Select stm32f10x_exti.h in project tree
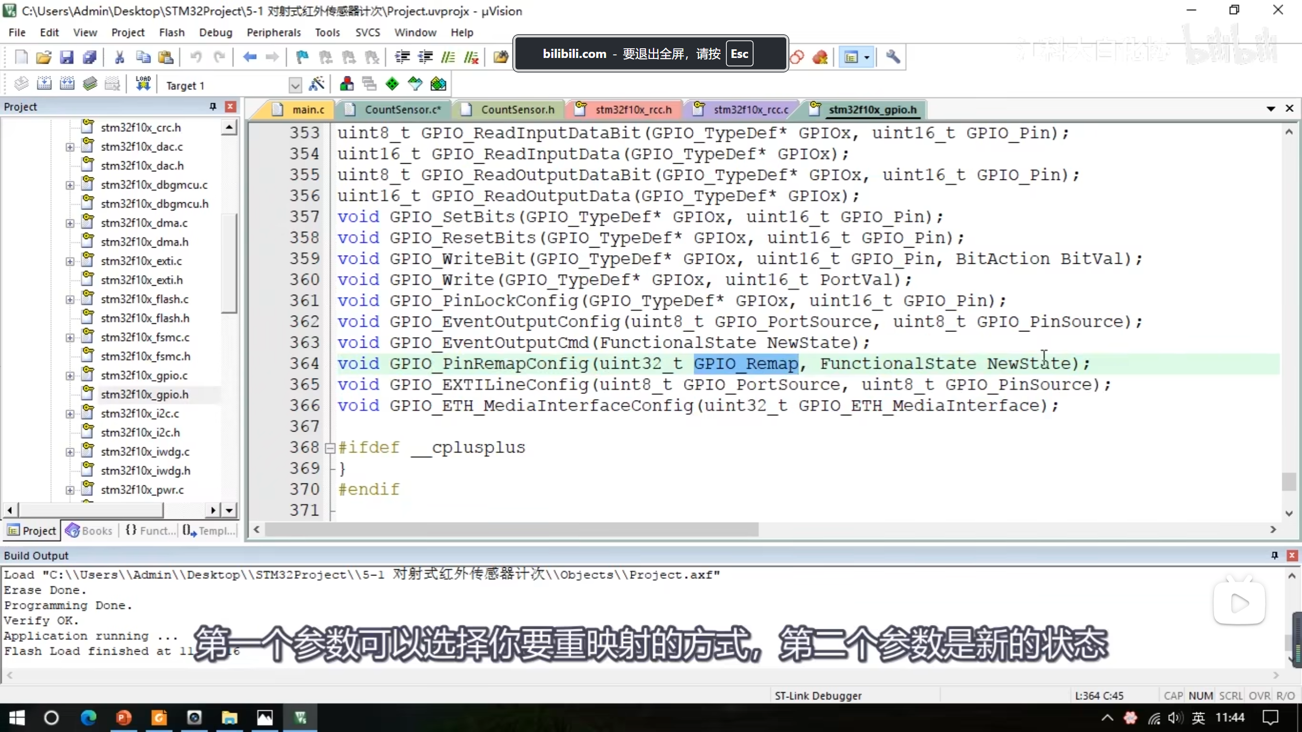1302x732 pixels. [x=141, y=280]
